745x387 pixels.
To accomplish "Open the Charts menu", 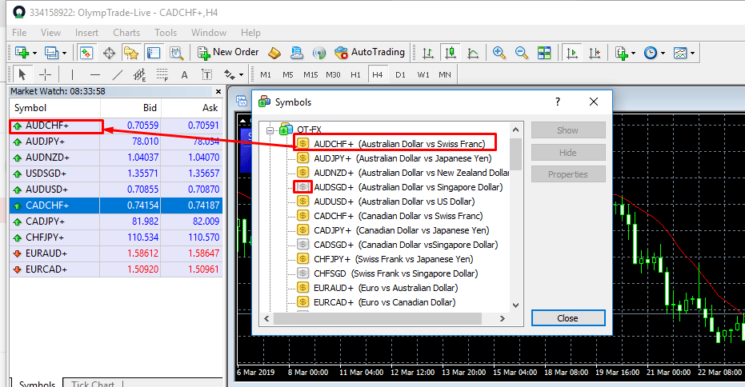I will click(126, 33).
